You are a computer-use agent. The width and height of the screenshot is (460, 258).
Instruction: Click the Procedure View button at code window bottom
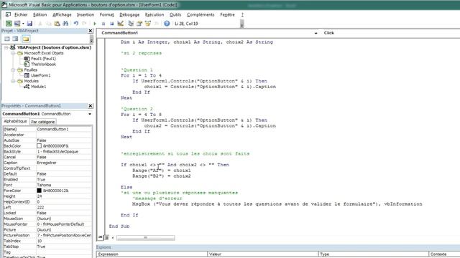101,237
